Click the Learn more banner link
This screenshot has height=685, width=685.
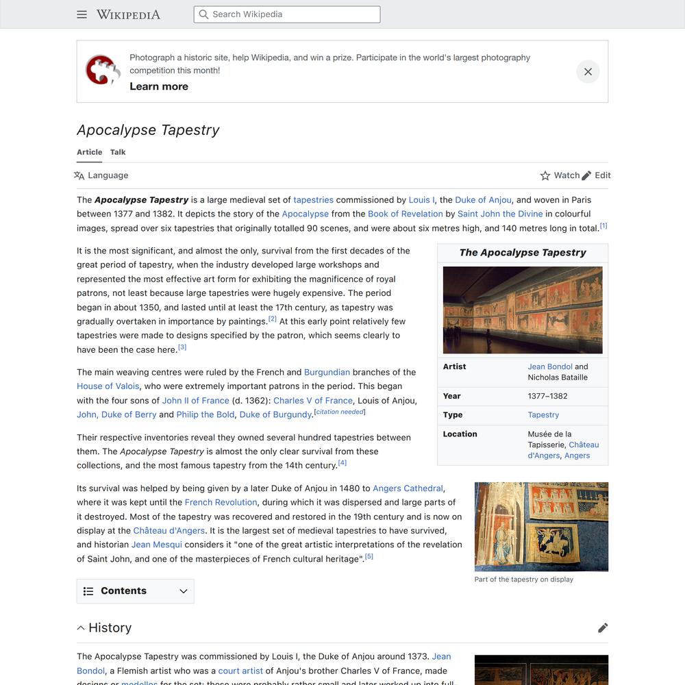click(159, 86)
